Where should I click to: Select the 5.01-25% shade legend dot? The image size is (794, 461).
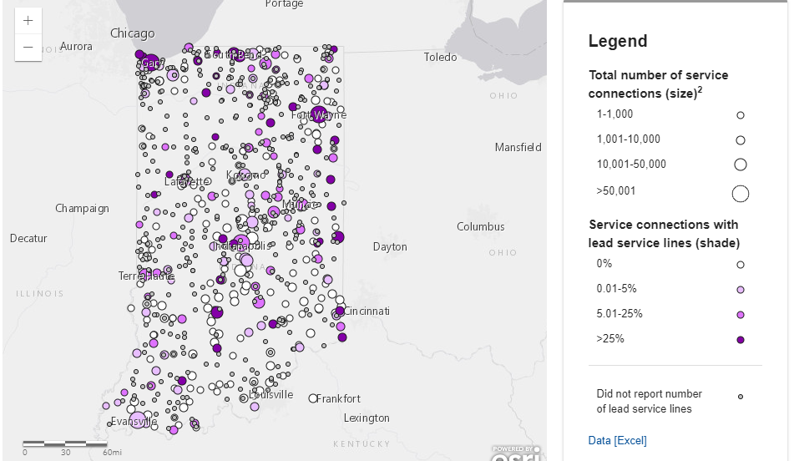coord(740,315)
